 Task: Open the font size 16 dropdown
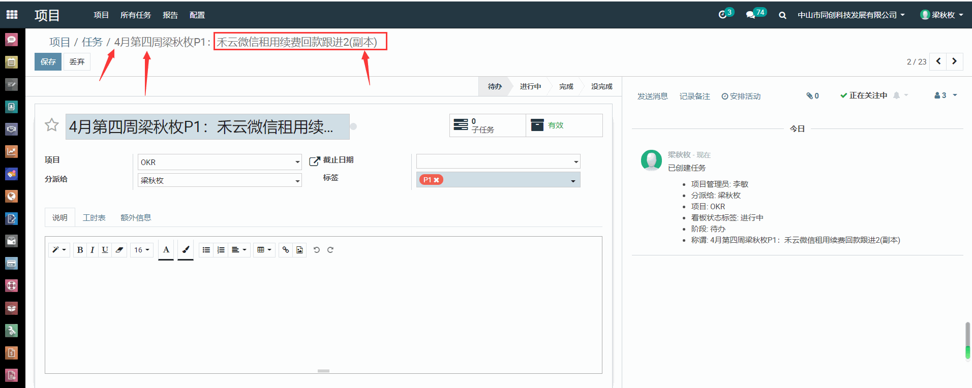click(141, 250)
